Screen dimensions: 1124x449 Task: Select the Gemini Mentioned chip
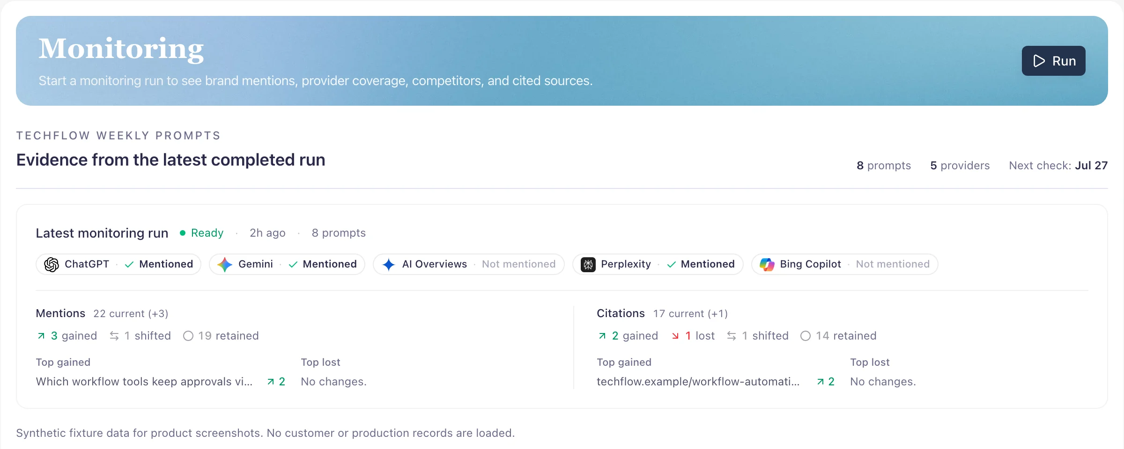pyautogui.click(x=287, y=264)
